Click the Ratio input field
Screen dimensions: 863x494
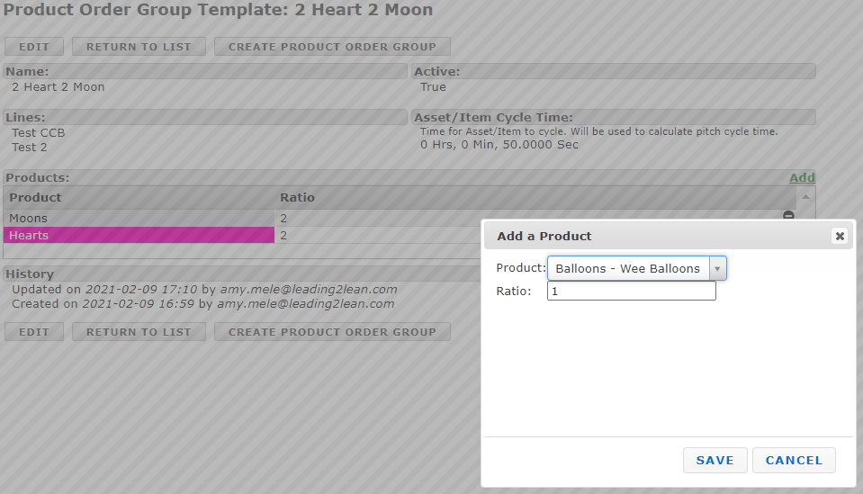[631, 292]
